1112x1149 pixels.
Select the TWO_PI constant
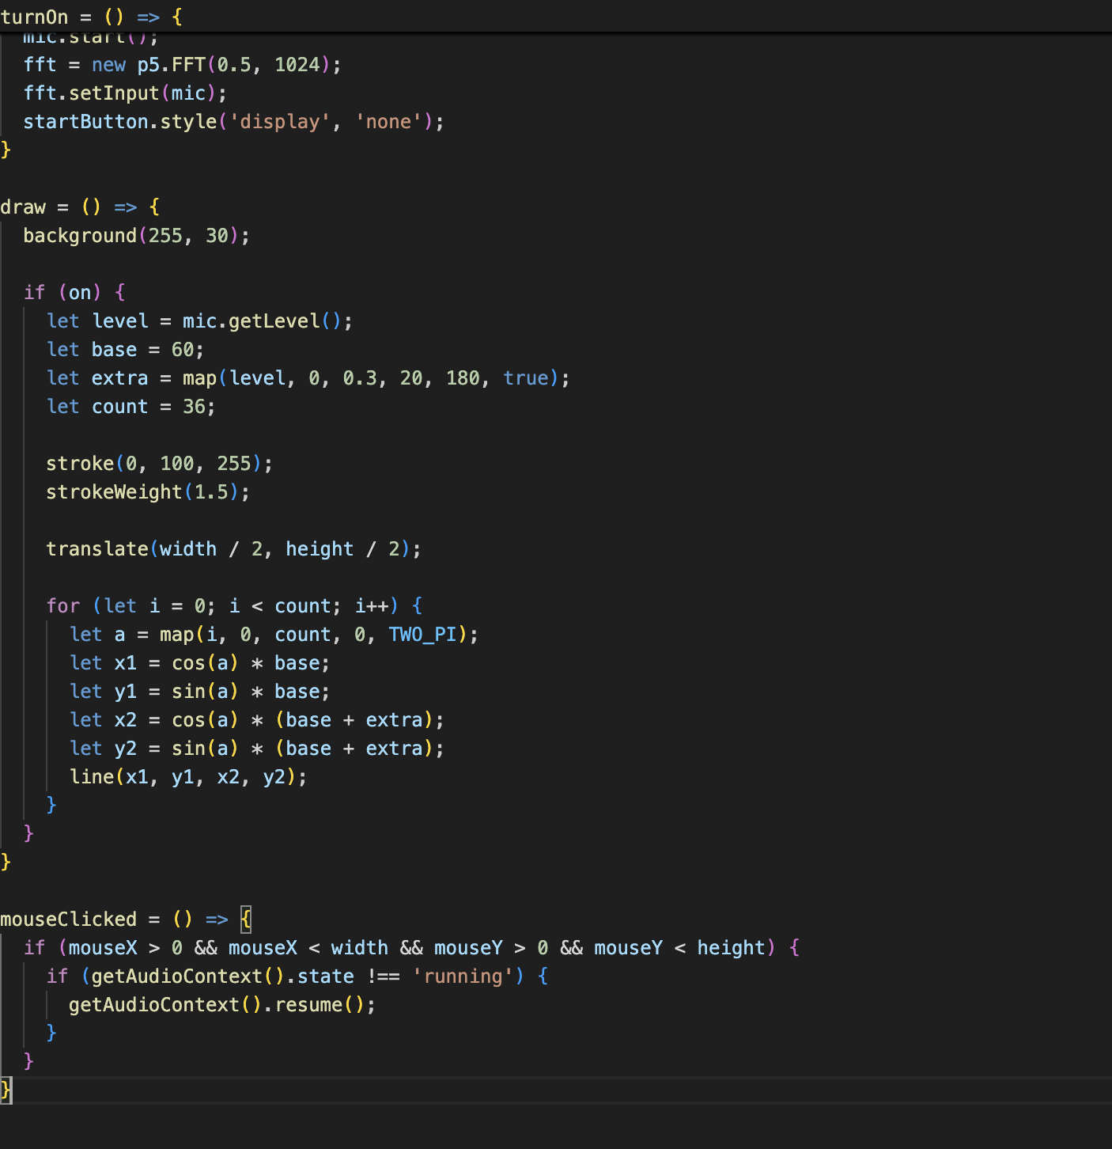pos(422,635)
